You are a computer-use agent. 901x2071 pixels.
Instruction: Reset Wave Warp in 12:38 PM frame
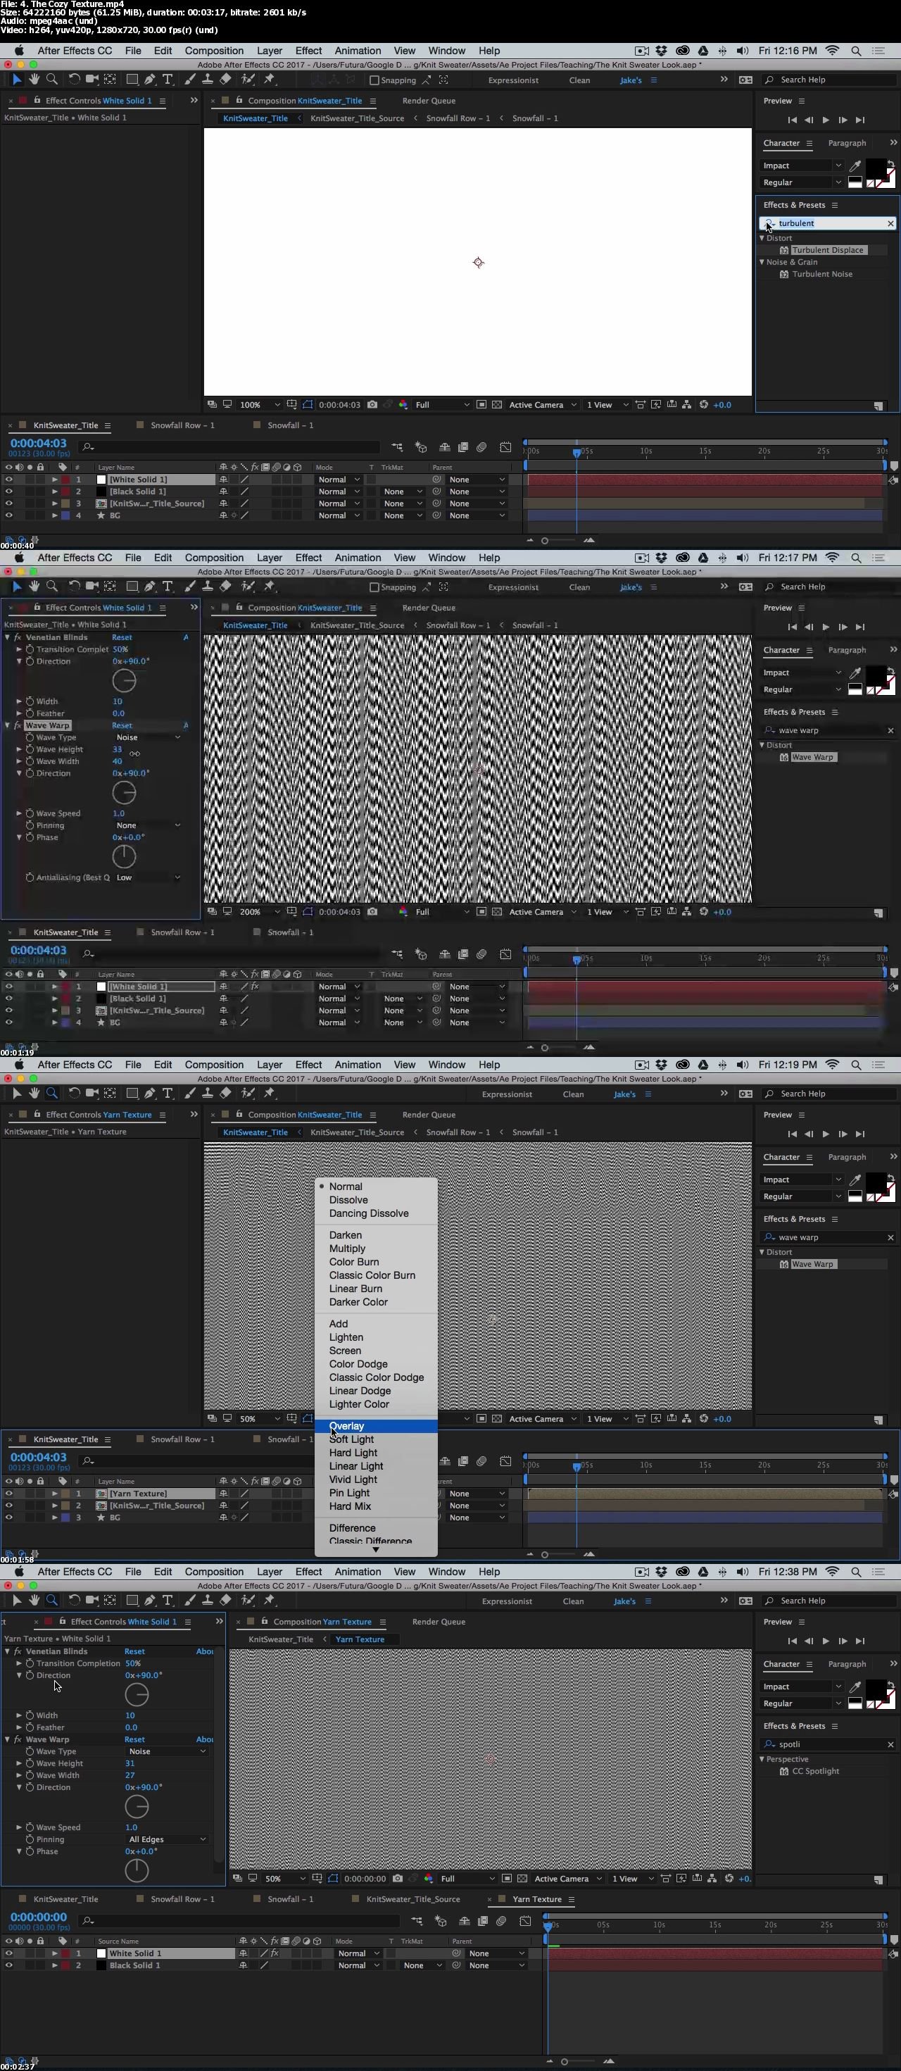(x=134, y=1739)
